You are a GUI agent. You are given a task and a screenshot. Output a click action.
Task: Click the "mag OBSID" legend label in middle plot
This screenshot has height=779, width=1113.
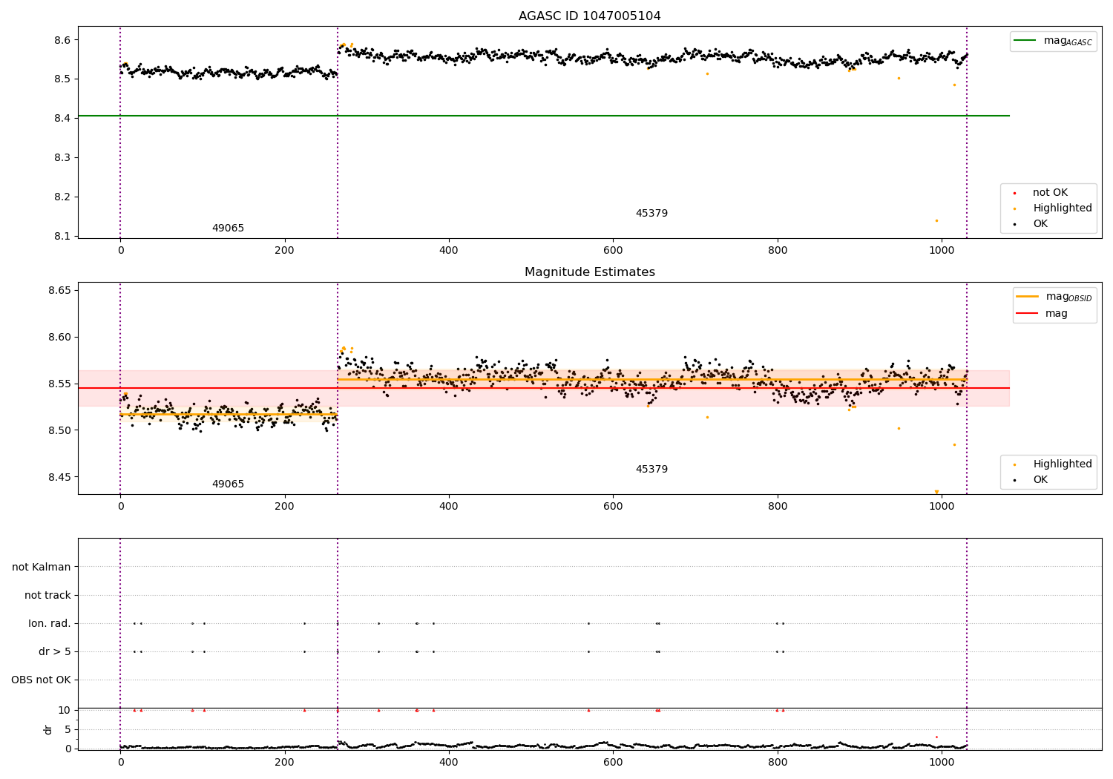pyautogui.click(x=1068, y=298)
